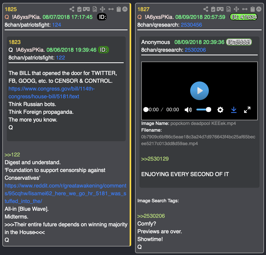Click the image file icon on post 1825
The image size is (266, 255).
tap(95, 9)
